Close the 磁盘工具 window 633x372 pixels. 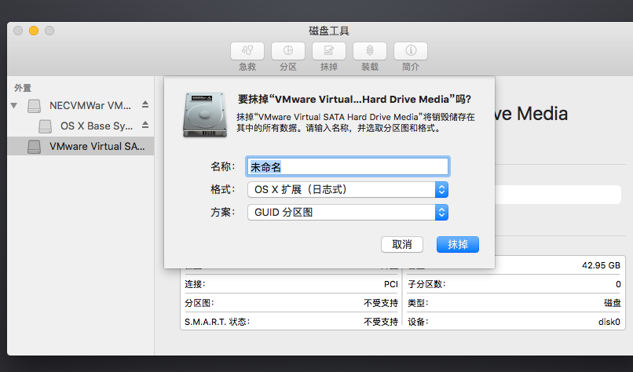(x=18, y=31)
